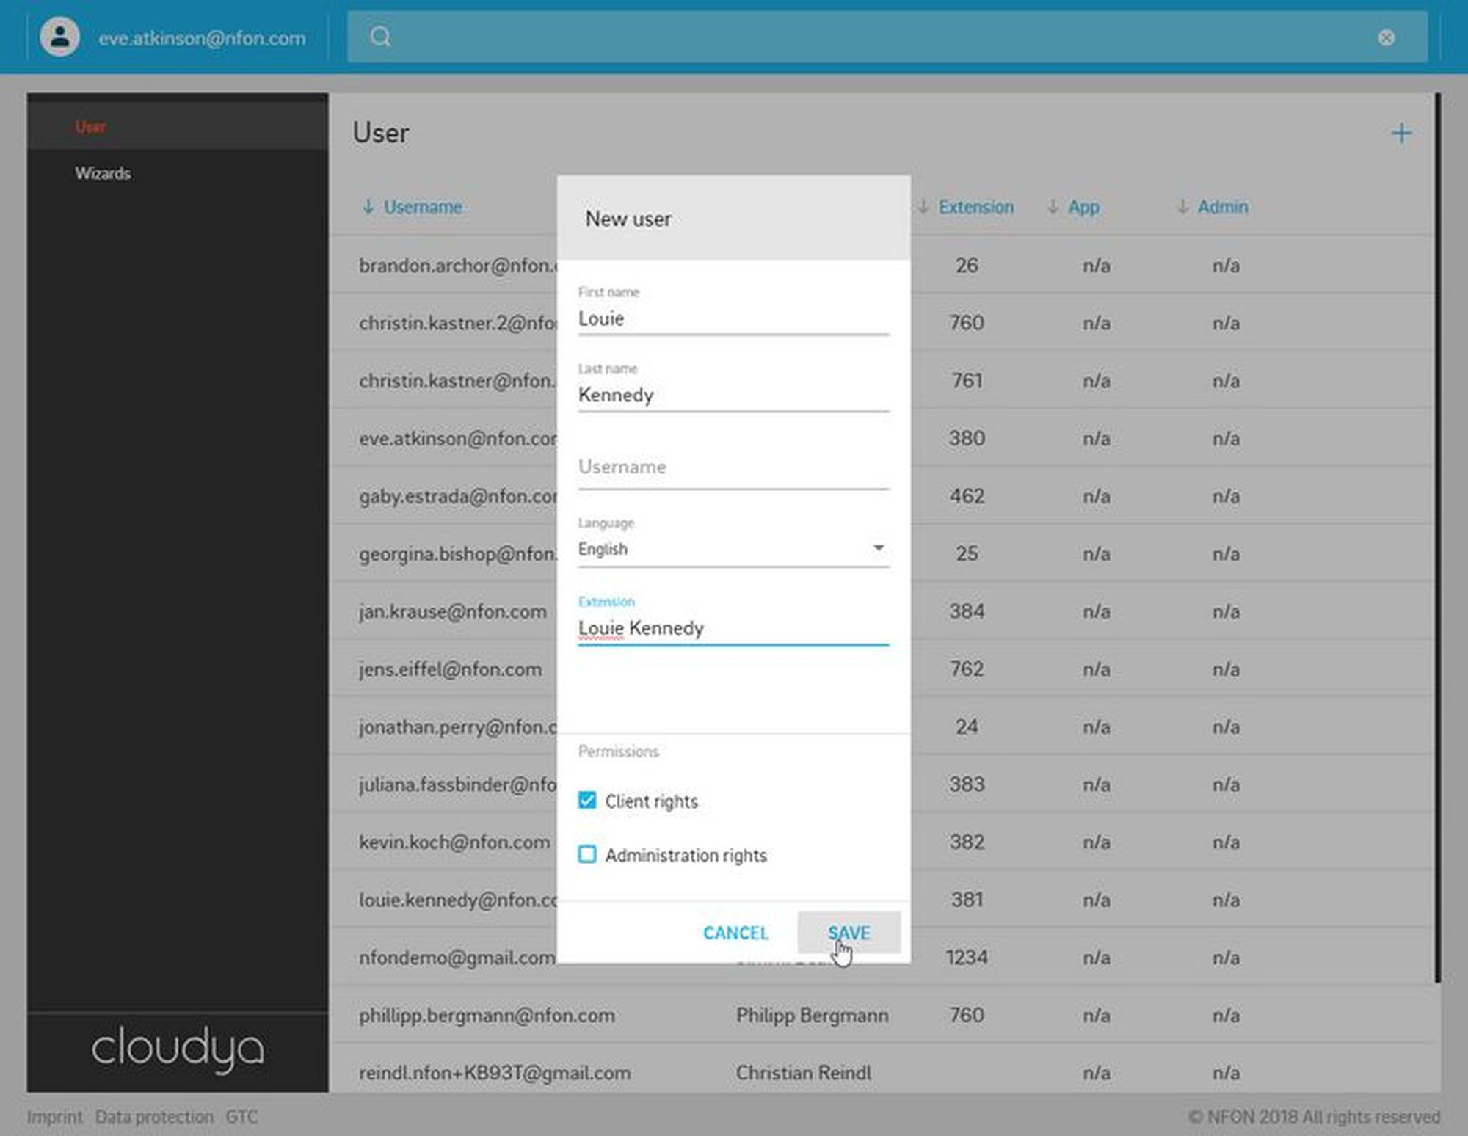Clear search with the X icon

point(1386,37)
